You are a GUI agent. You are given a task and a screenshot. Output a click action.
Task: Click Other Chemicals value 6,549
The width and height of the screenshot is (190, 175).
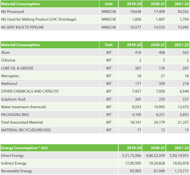point(184,91)
